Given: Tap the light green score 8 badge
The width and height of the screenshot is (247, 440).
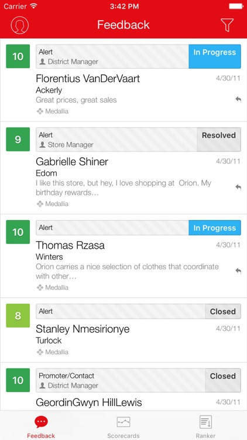Looking at the screenshot, I should coord(18,316).
